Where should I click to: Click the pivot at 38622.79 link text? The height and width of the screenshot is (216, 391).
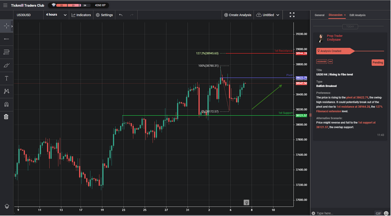coord(357,98)
